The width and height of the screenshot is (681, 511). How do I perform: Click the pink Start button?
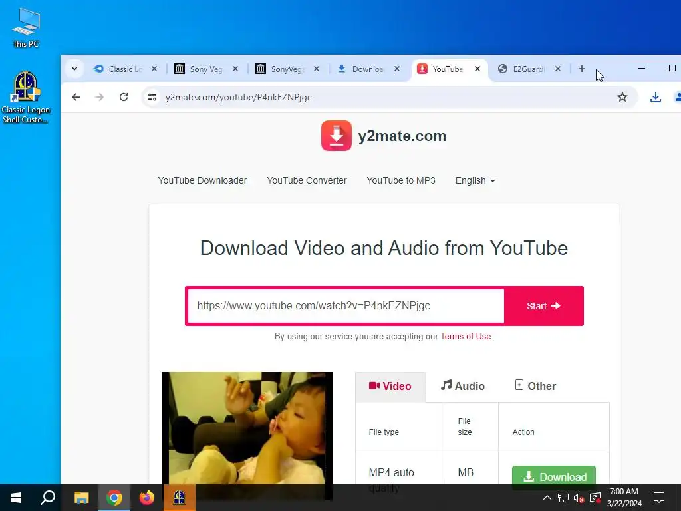pyautogui.click(x=544, y=306)
